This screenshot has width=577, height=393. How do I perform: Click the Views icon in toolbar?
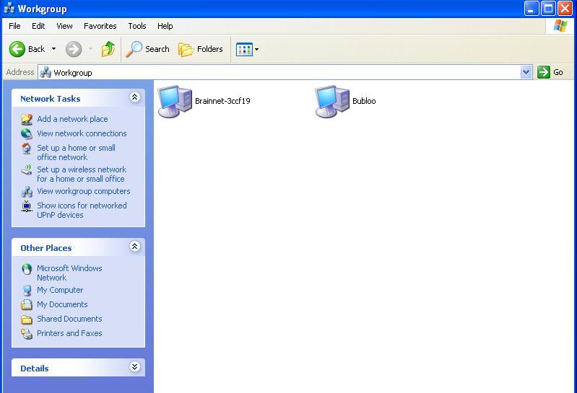(244, 49)
